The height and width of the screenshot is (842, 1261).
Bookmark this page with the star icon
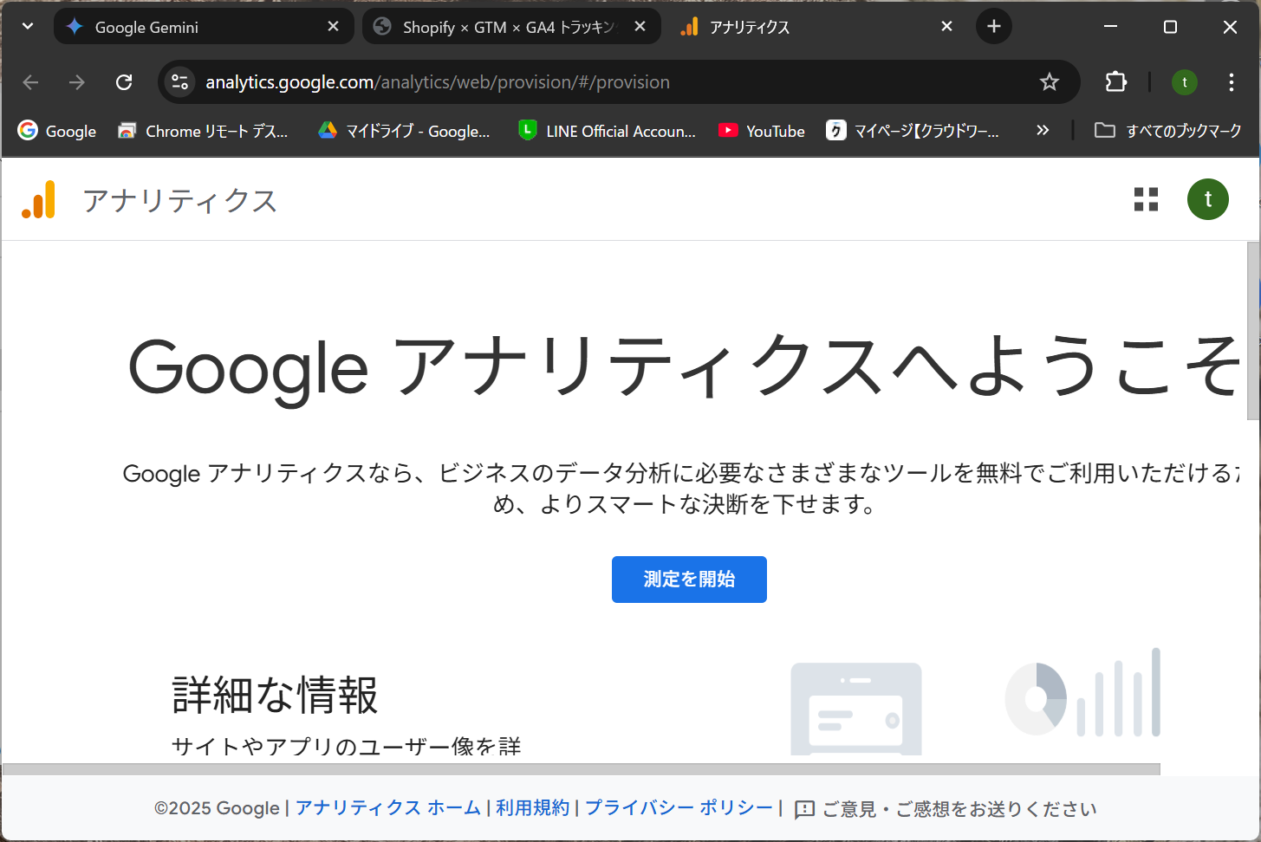(x=1050, y=82)
